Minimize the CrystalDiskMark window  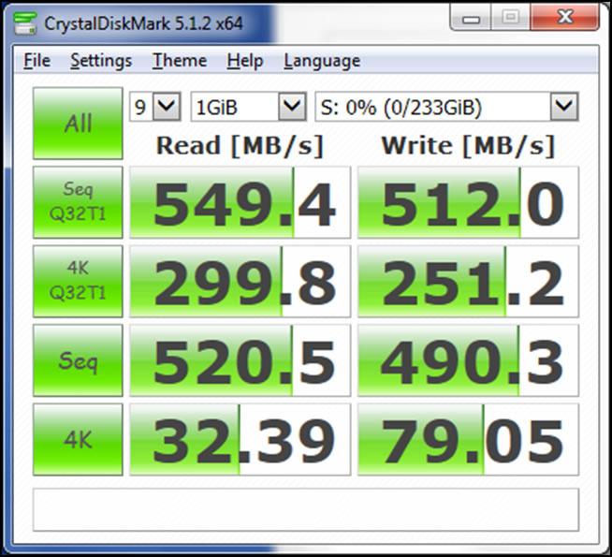471,18
